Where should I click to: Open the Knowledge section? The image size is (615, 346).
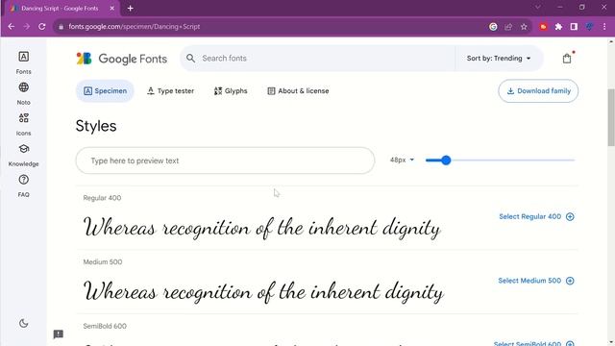[23, 155]
